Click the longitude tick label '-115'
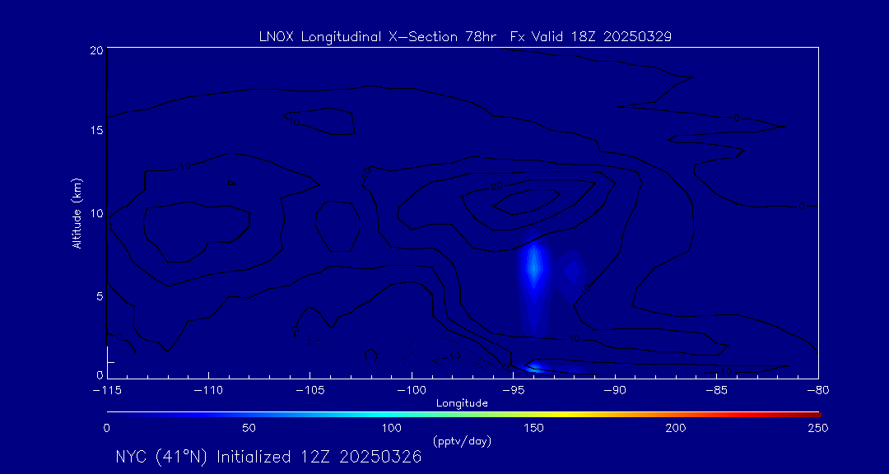The width and height of the screenshot is (889, 474). 107,390
